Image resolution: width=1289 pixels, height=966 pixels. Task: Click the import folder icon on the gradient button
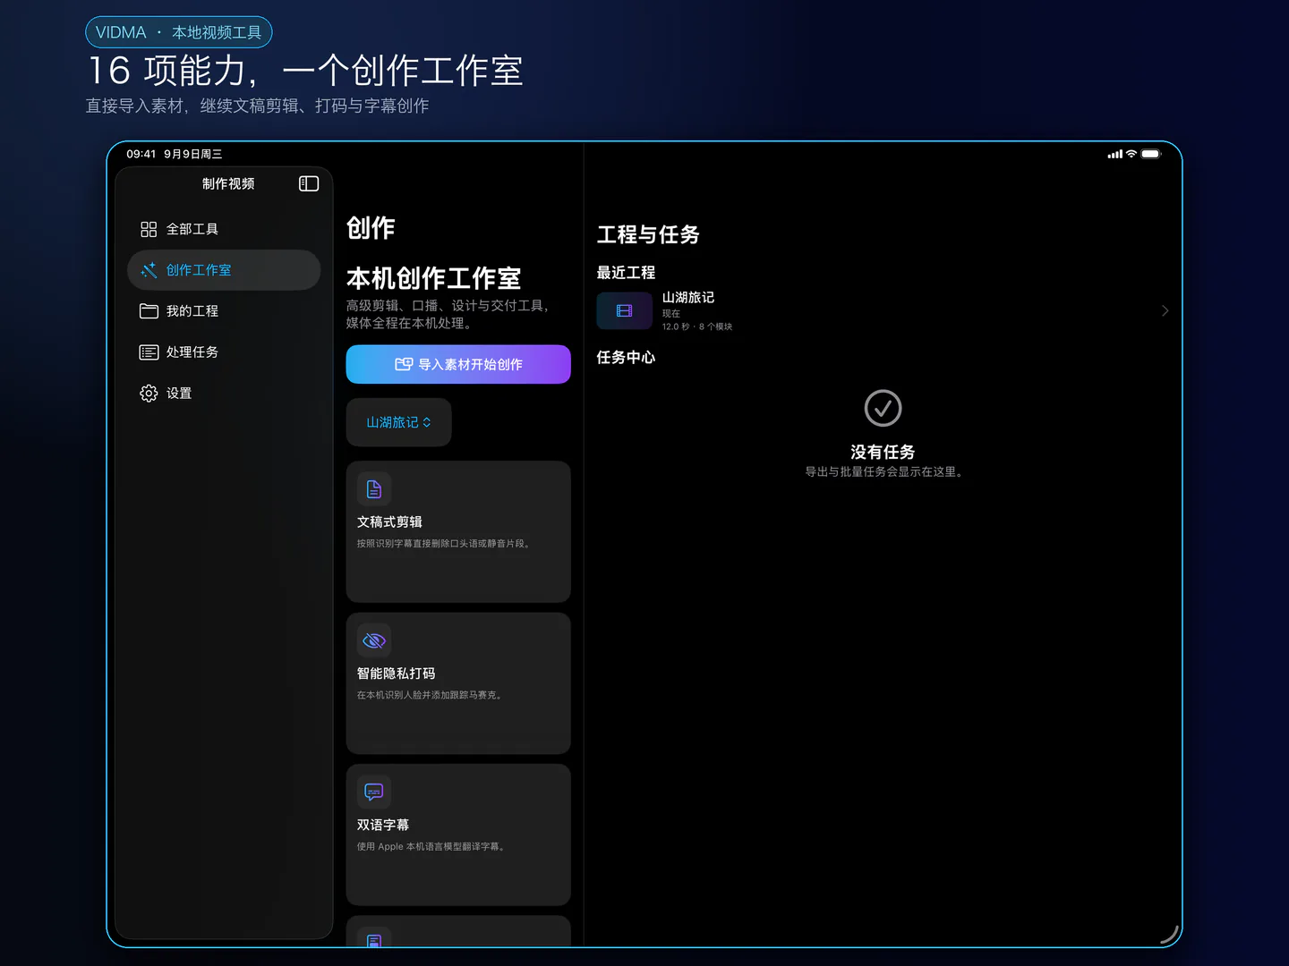click(x=404, y=364)
